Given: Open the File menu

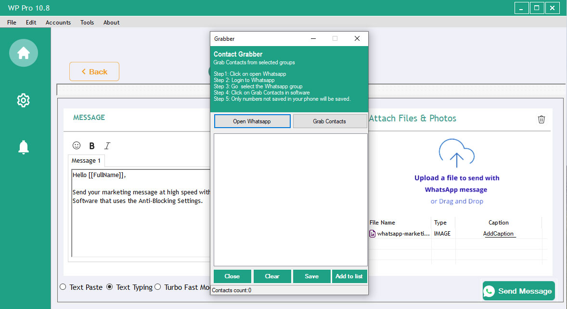Looking at the screenshot, I should (x=12, y=23).
